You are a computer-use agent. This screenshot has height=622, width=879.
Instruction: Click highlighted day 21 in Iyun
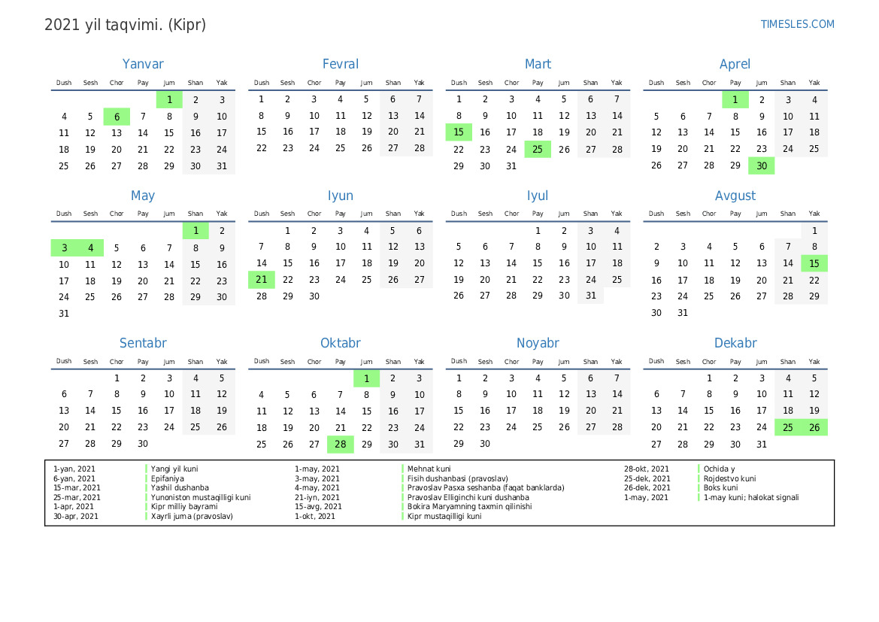[261, 280]
